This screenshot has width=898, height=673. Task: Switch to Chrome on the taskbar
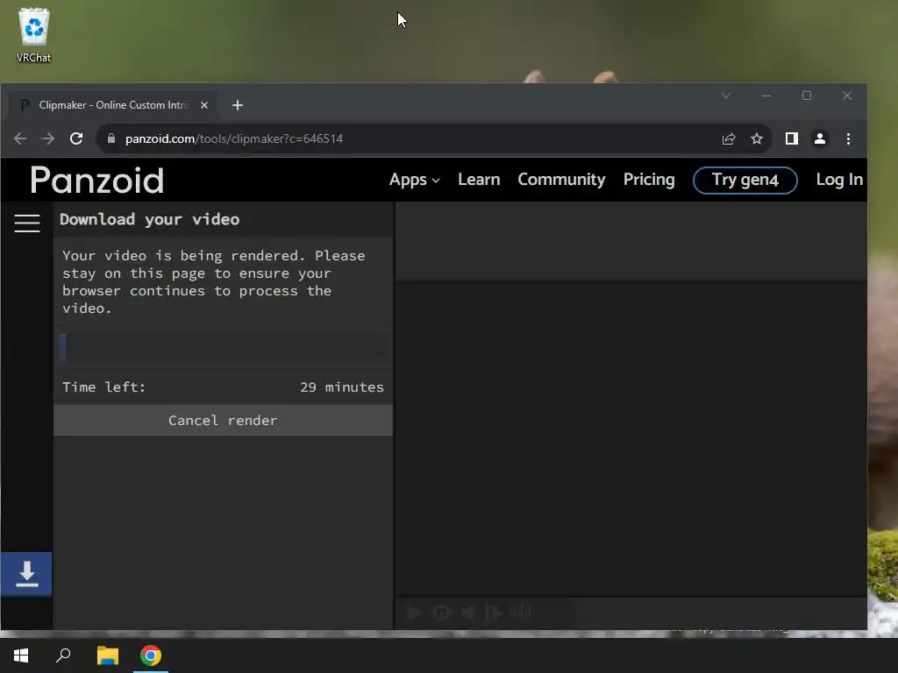(151, 655)
